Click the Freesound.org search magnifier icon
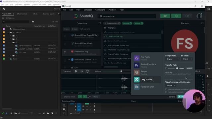The image size is (212, 119). coord(65,53)
